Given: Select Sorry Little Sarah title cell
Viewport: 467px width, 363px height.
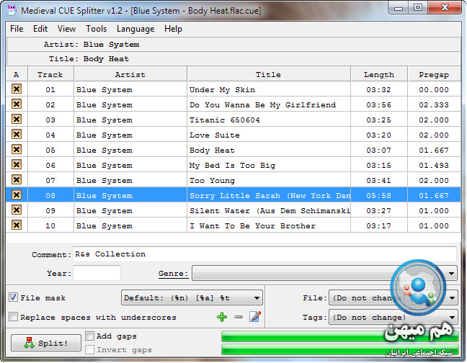Looking at the screenshot, I should 269,195.
